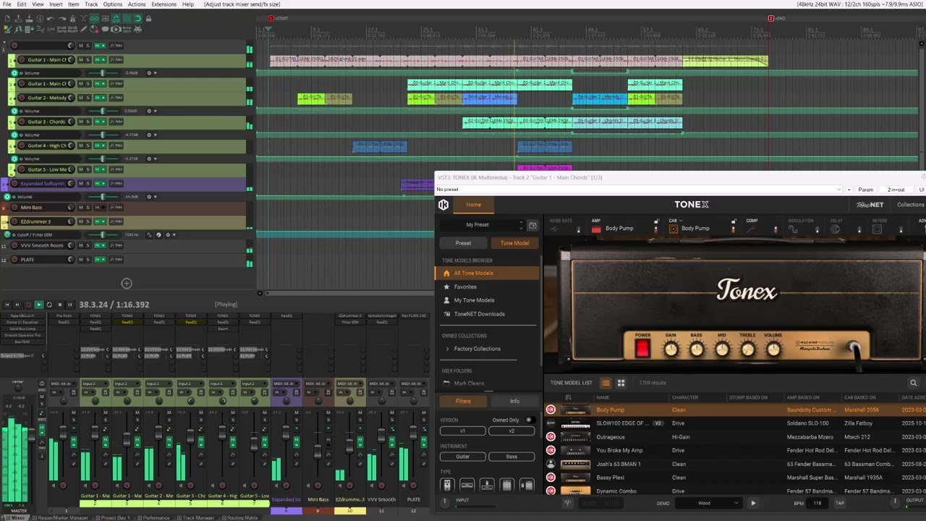
Task: Open the 2 in-out routing button
Action: 896,190
